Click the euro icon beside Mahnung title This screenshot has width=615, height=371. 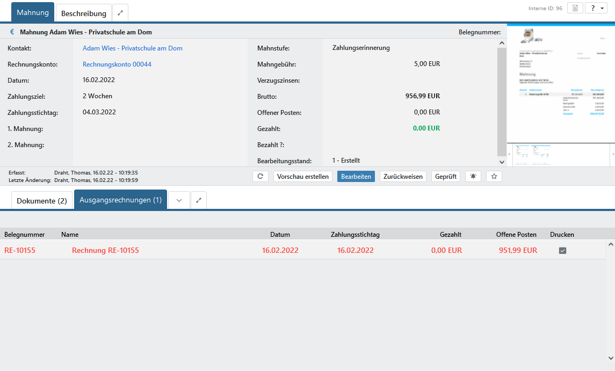(12, 32)
